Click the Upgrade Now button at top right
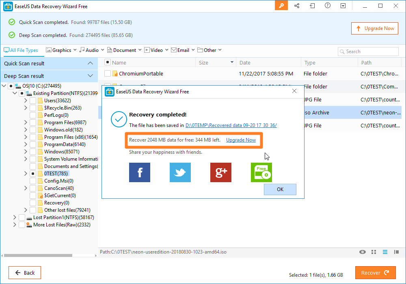 pyautogui.click(x=375, y=28)
